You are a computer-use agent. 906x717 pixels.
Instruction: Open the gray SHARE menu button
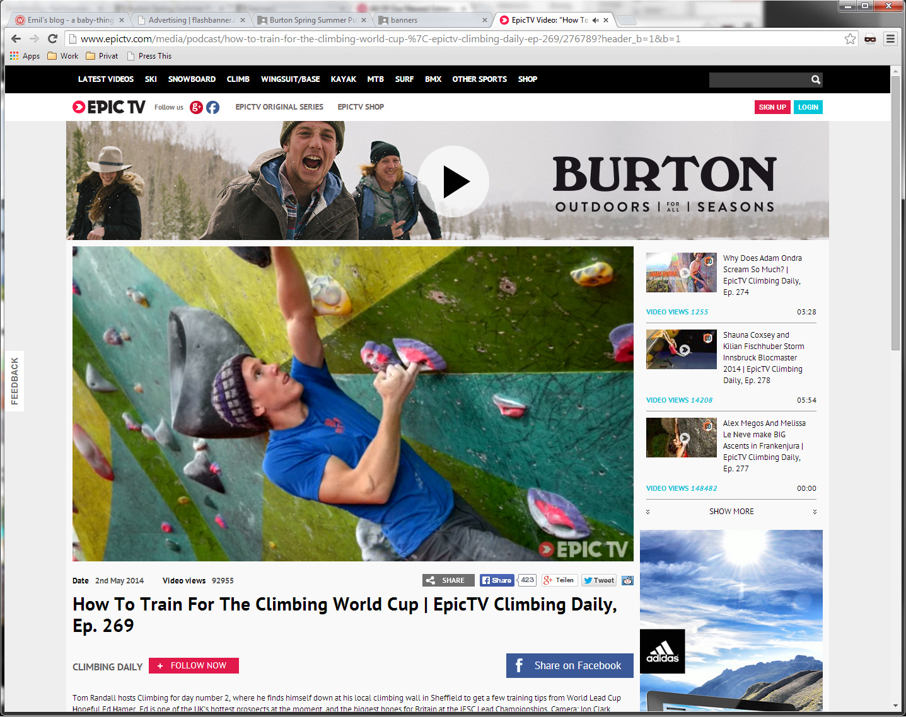tap(448, 580)
